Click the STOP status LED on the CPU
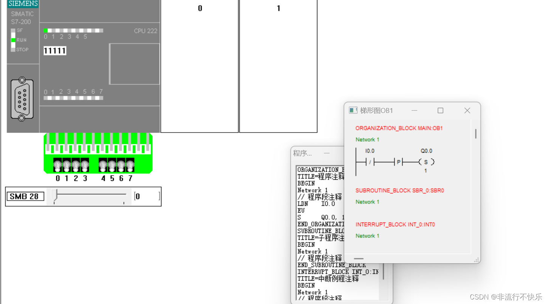Screen dimensions: 548x304 13,49
